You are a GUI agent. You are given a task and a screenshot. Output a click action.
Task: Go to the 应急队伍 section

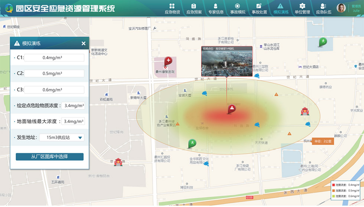click(324, 9)
